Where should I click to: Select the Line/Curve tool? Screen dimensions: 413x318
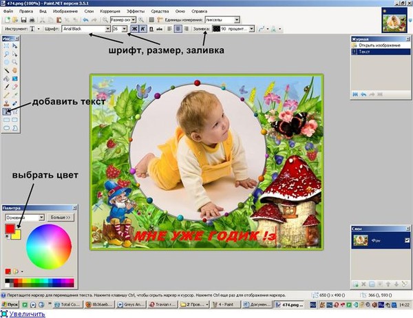click(14, 112)
